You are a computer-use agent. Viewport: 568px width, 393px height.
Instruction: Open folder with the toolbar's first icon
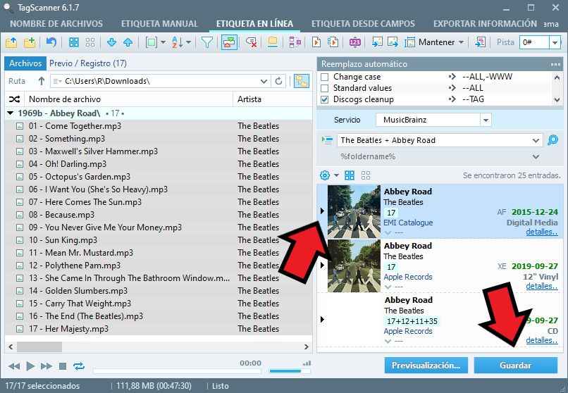11,42
